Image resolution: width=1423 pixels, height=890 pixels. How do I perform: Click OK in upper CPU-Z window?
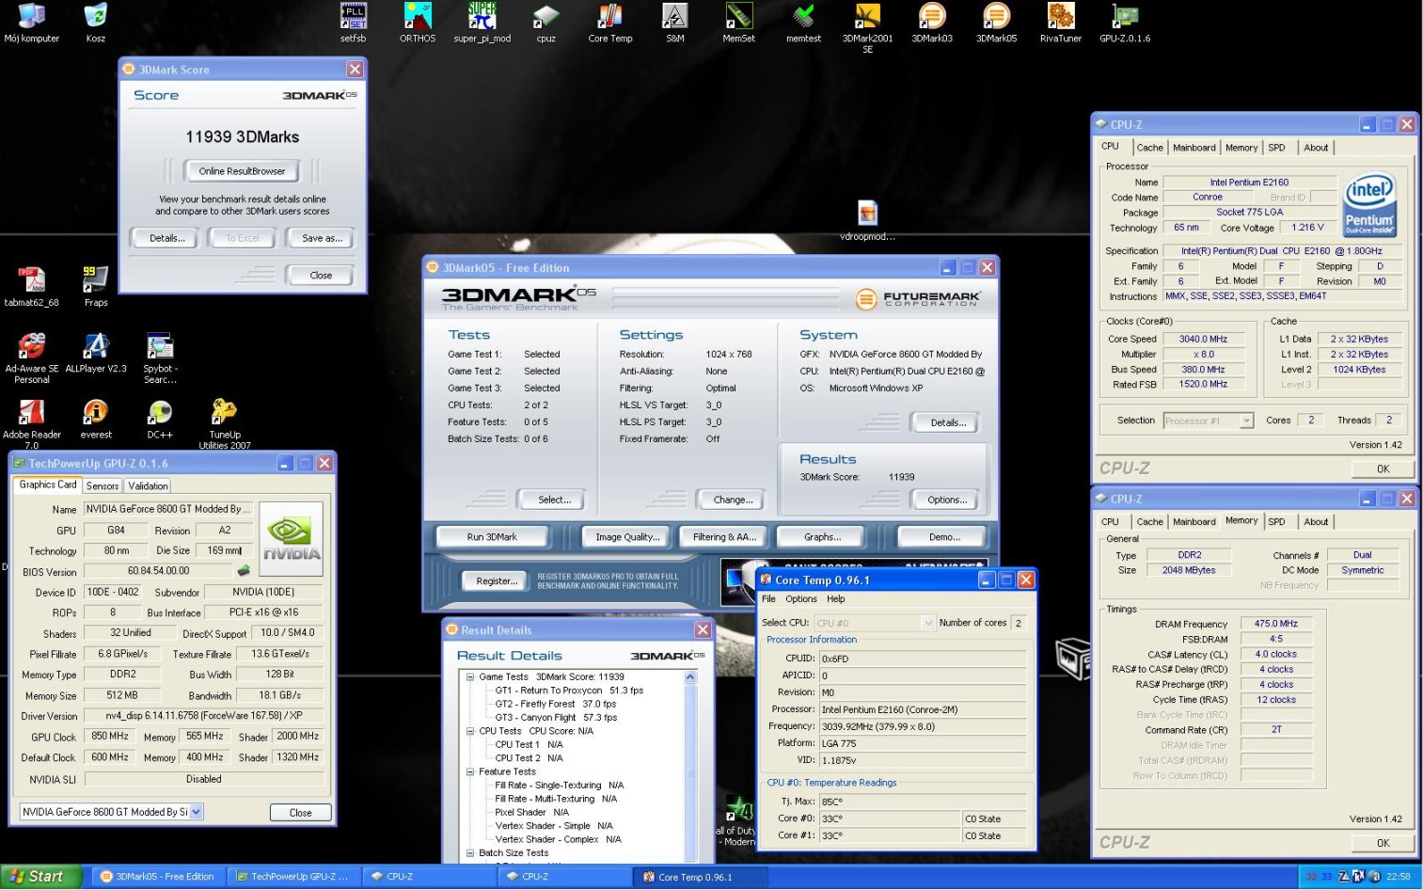(x=1383, y=469)
